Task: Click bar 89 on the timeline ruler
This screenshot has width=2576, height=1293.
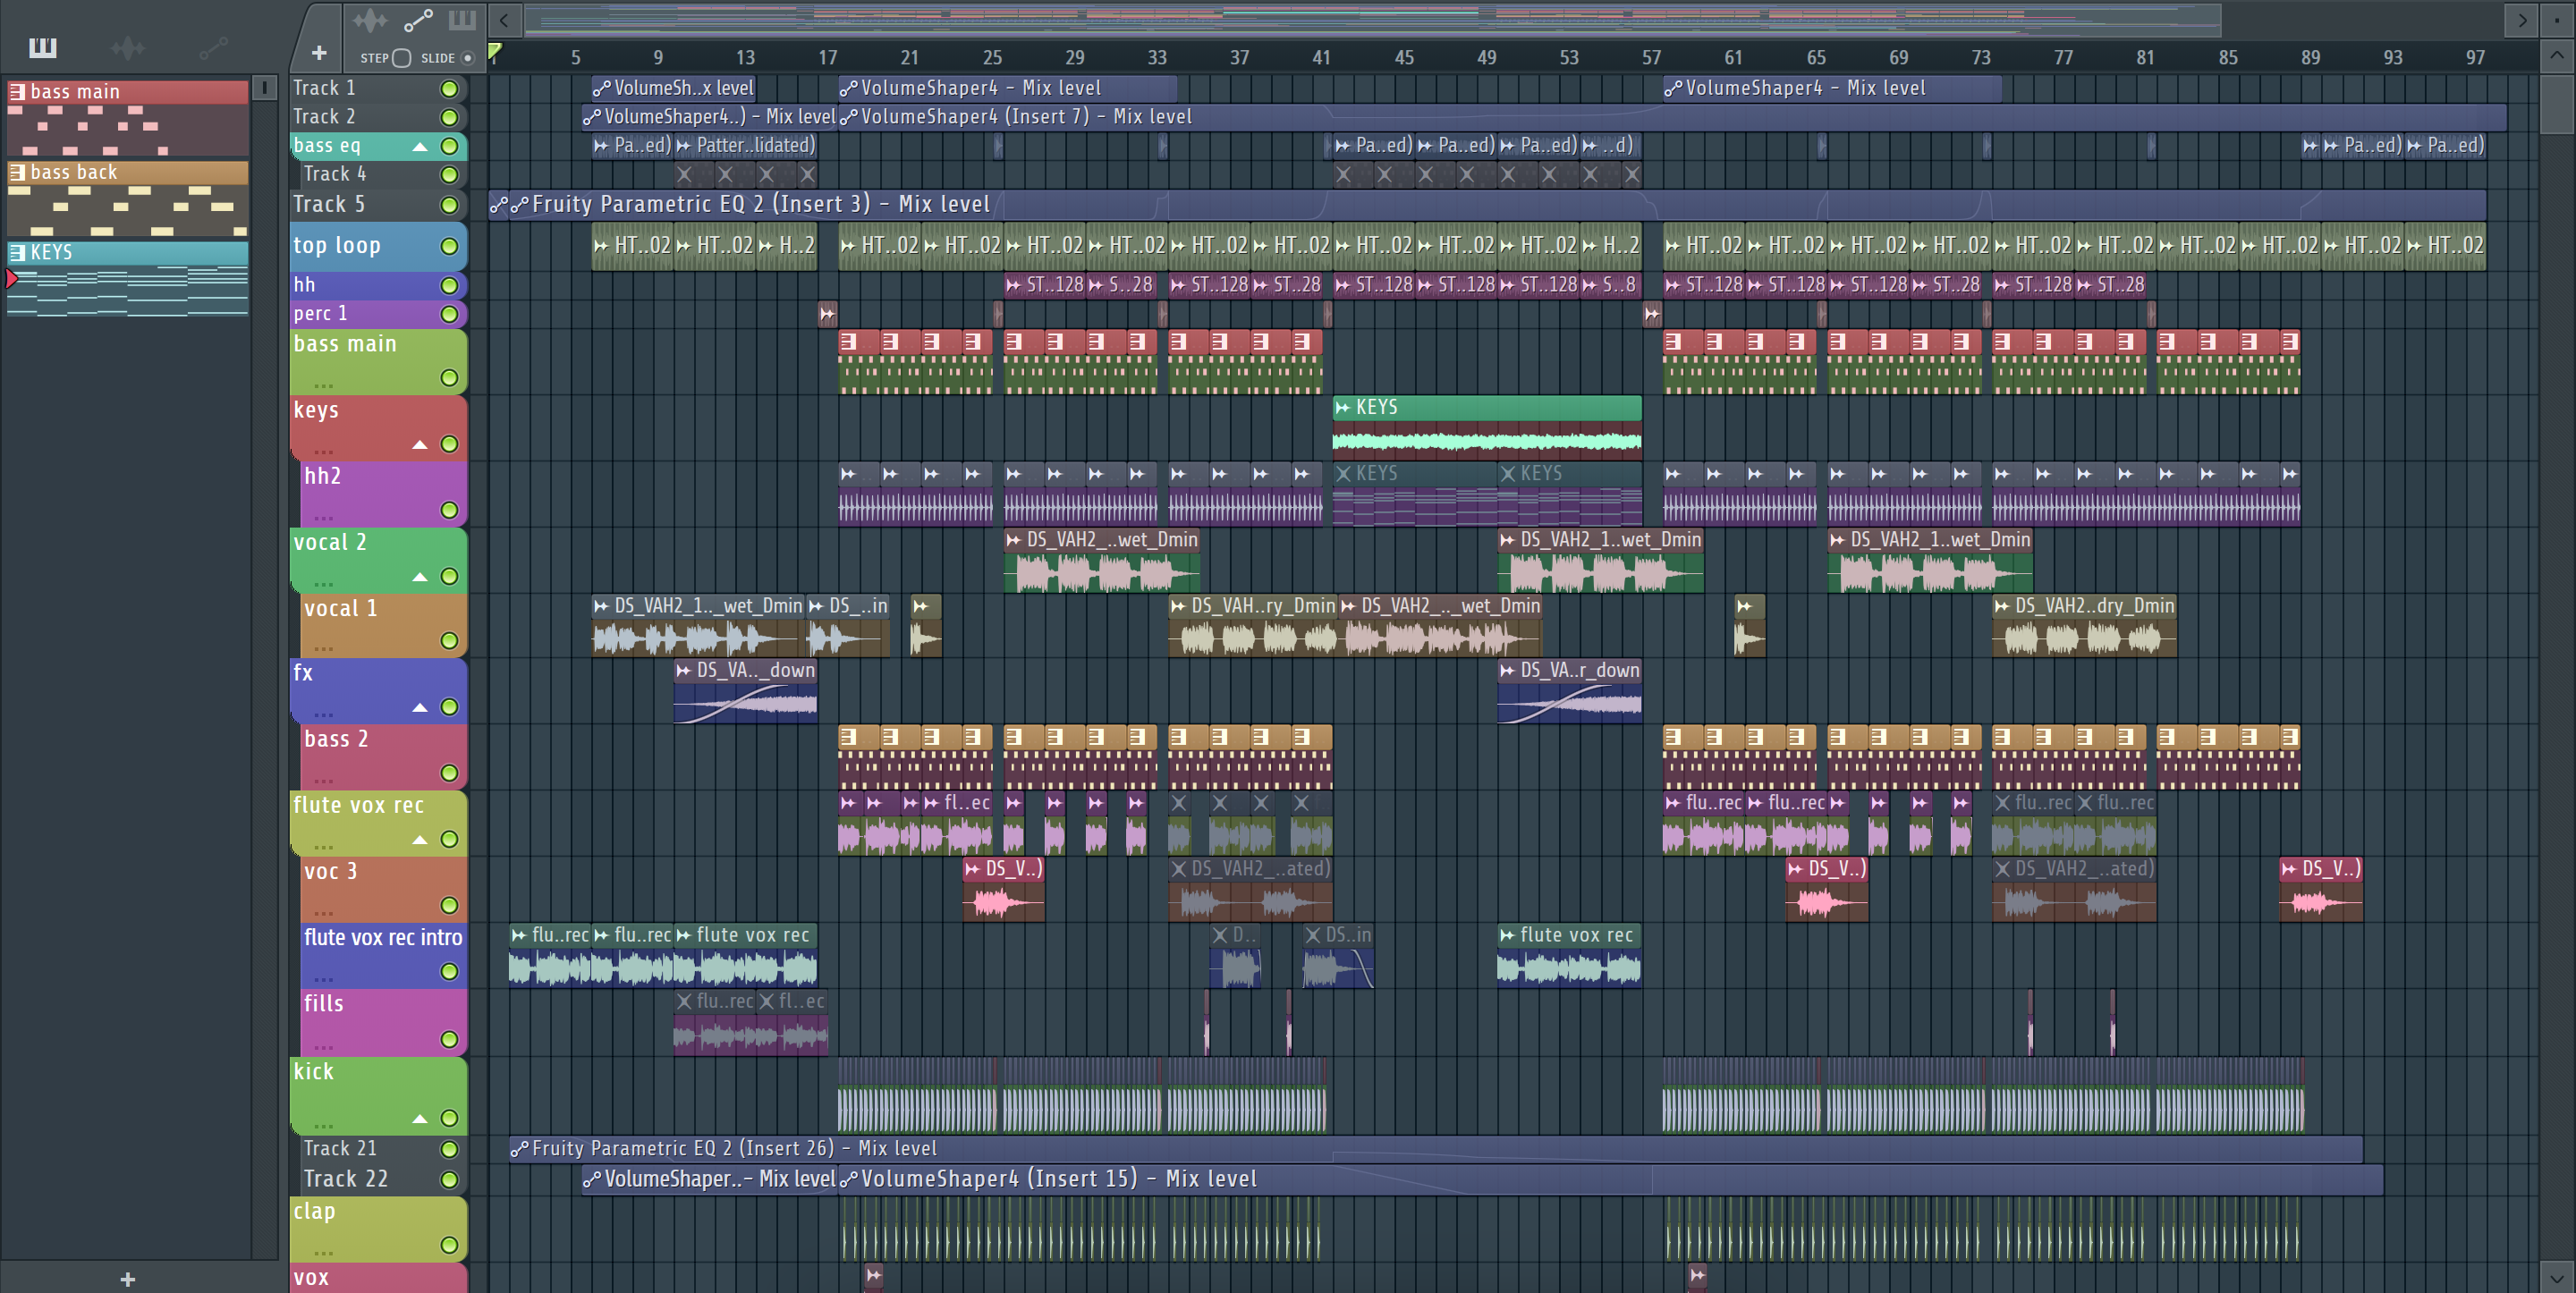Action: 2310,57
